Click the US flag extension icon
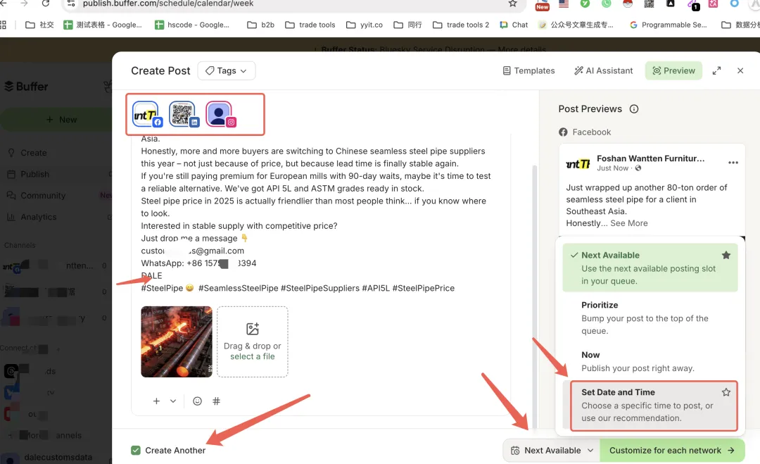This screenshot has width=760, height=464. click(x=564, y=4)
